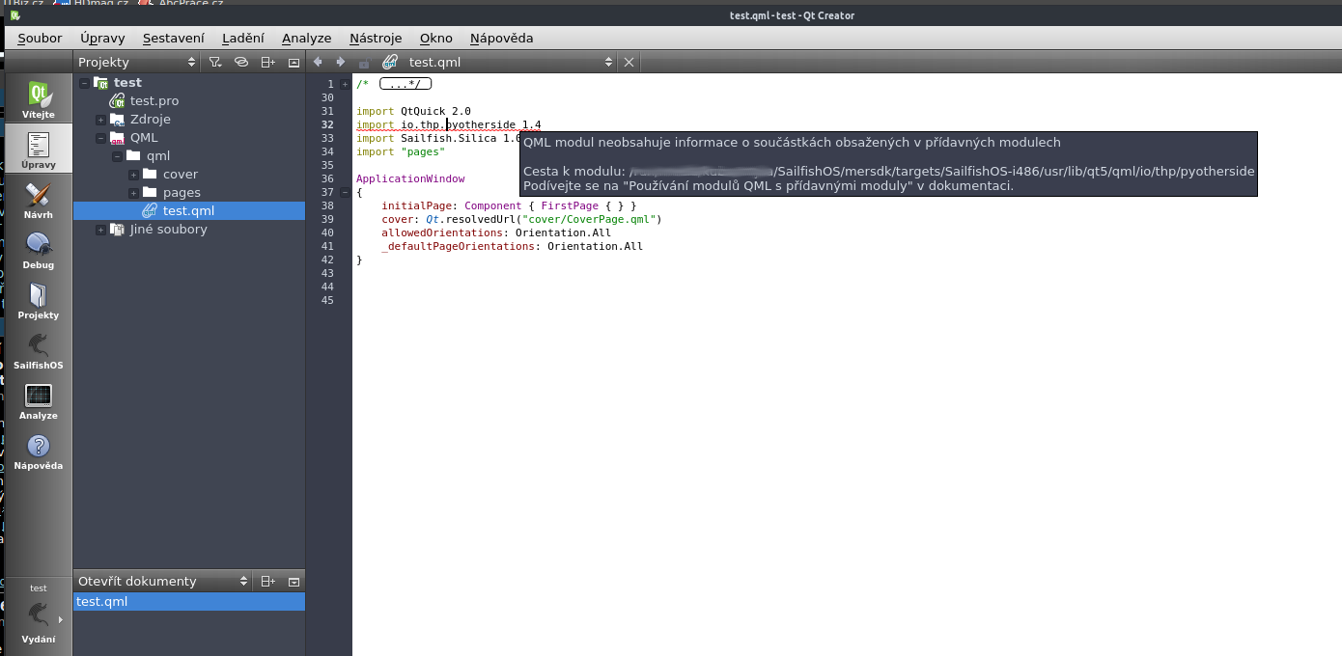This screenshot has height=656, width=1342.
Task: Select the Zdroje node
Action: (x=151, y=120)
